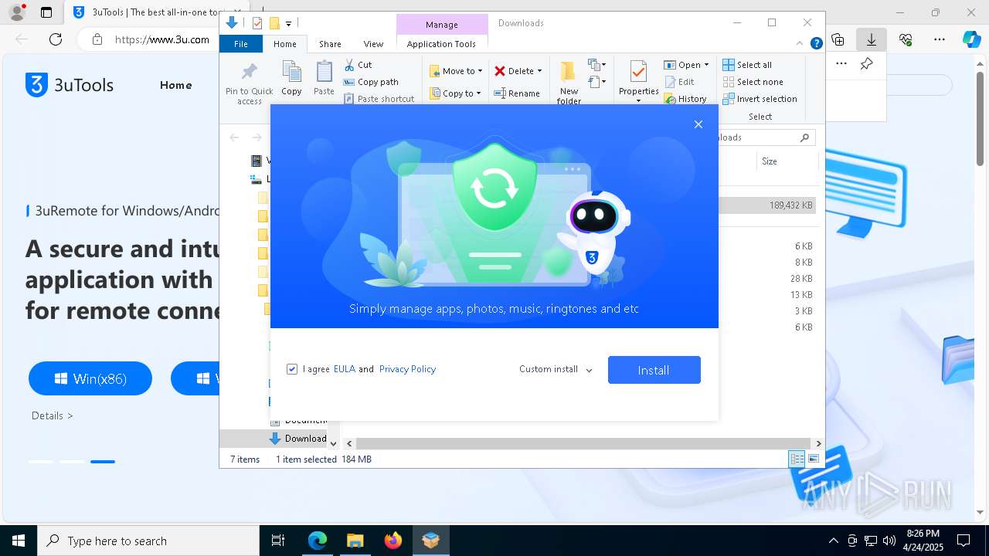This screenshot has width=989, height=556.
Task: Click Explorer tree scroll down arrow
Action: point(334,443)
